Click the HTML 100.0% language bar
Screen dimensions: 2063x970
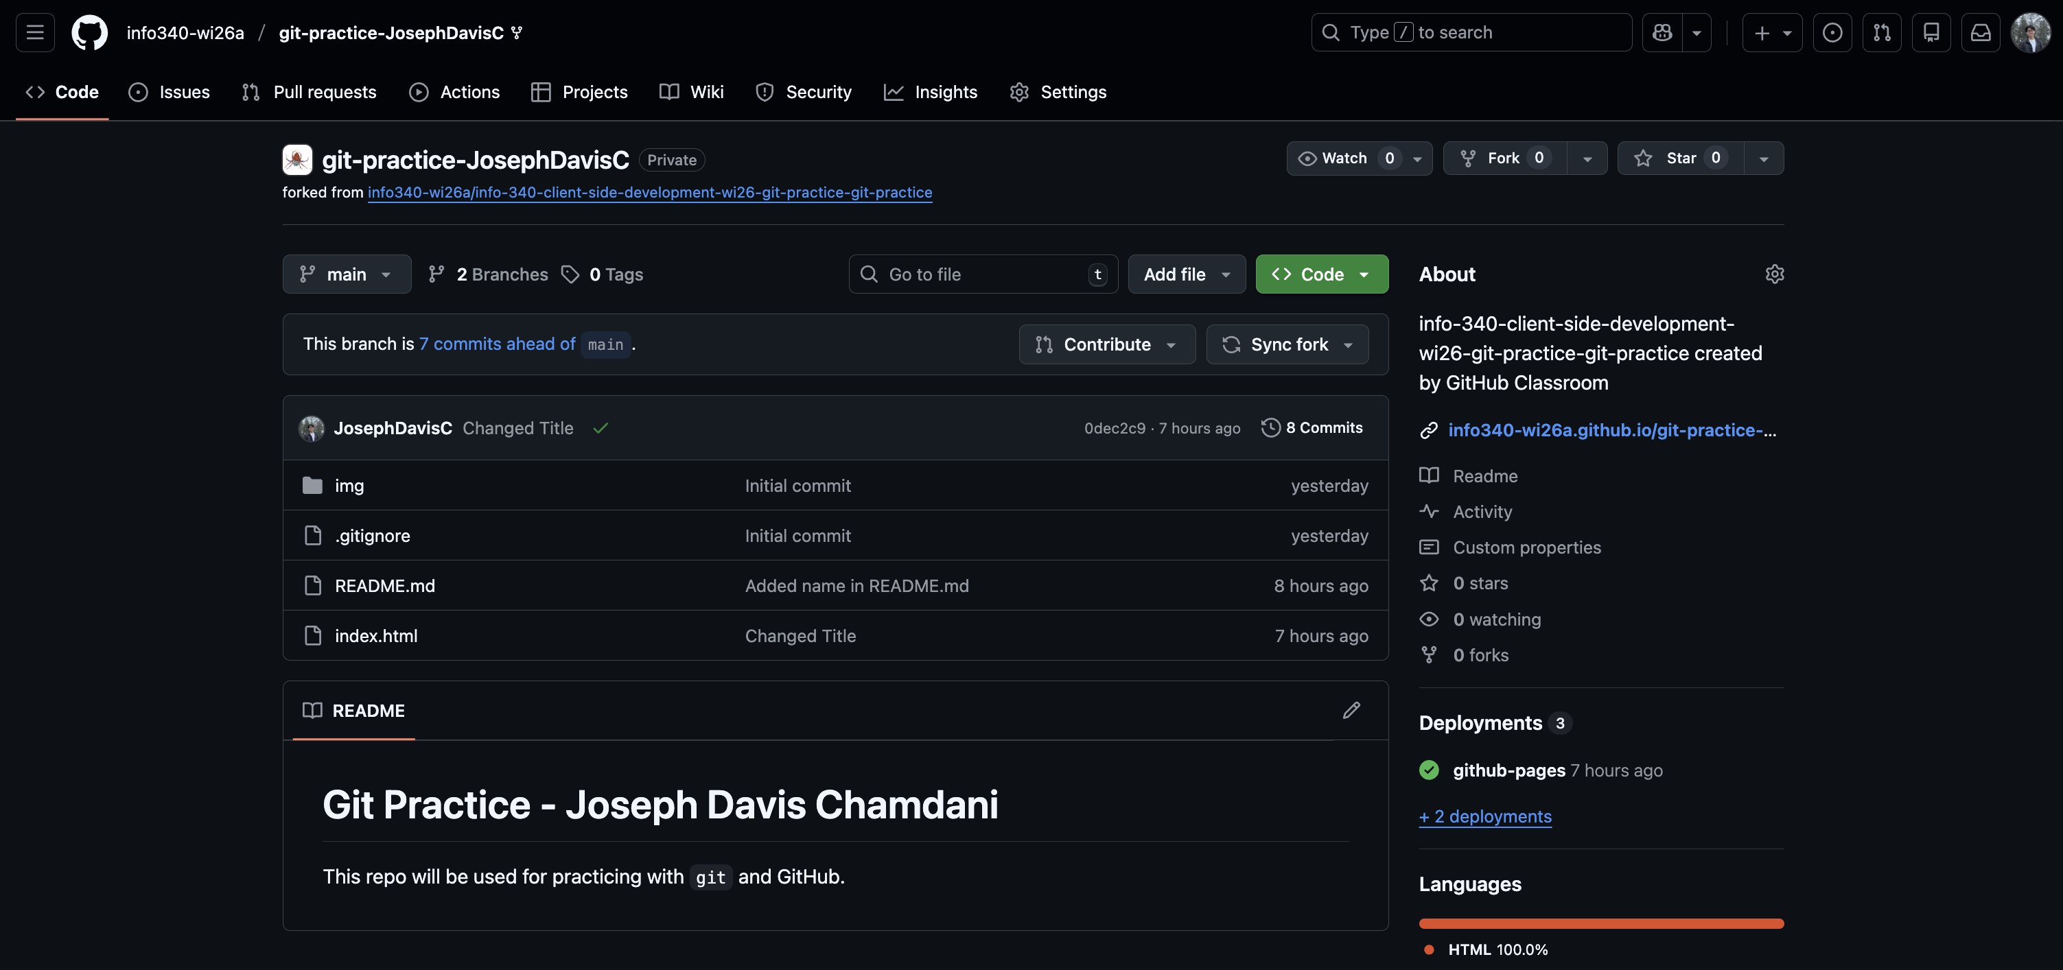tap(1602, 922)
